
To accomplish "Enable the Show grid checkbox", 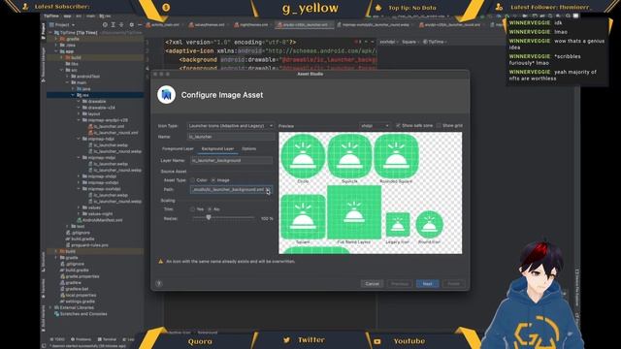I will (439, 125).
